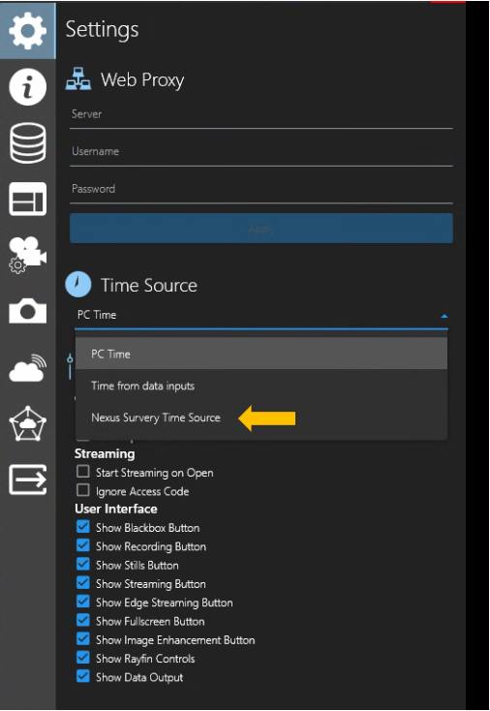Uncheck Show Blackbox Button
This screenshot has height=711, width=490.
tap(83, 527)
